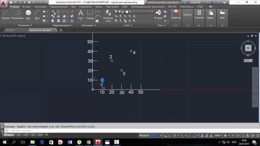Click the Mirror tool icon
The width and height of the screenshot is (260, 146).
click(58, 16)
